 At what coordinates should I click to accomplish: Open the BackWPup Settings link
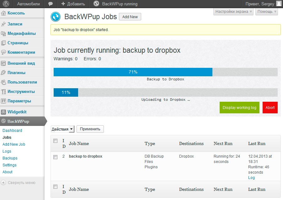point(9,165)
